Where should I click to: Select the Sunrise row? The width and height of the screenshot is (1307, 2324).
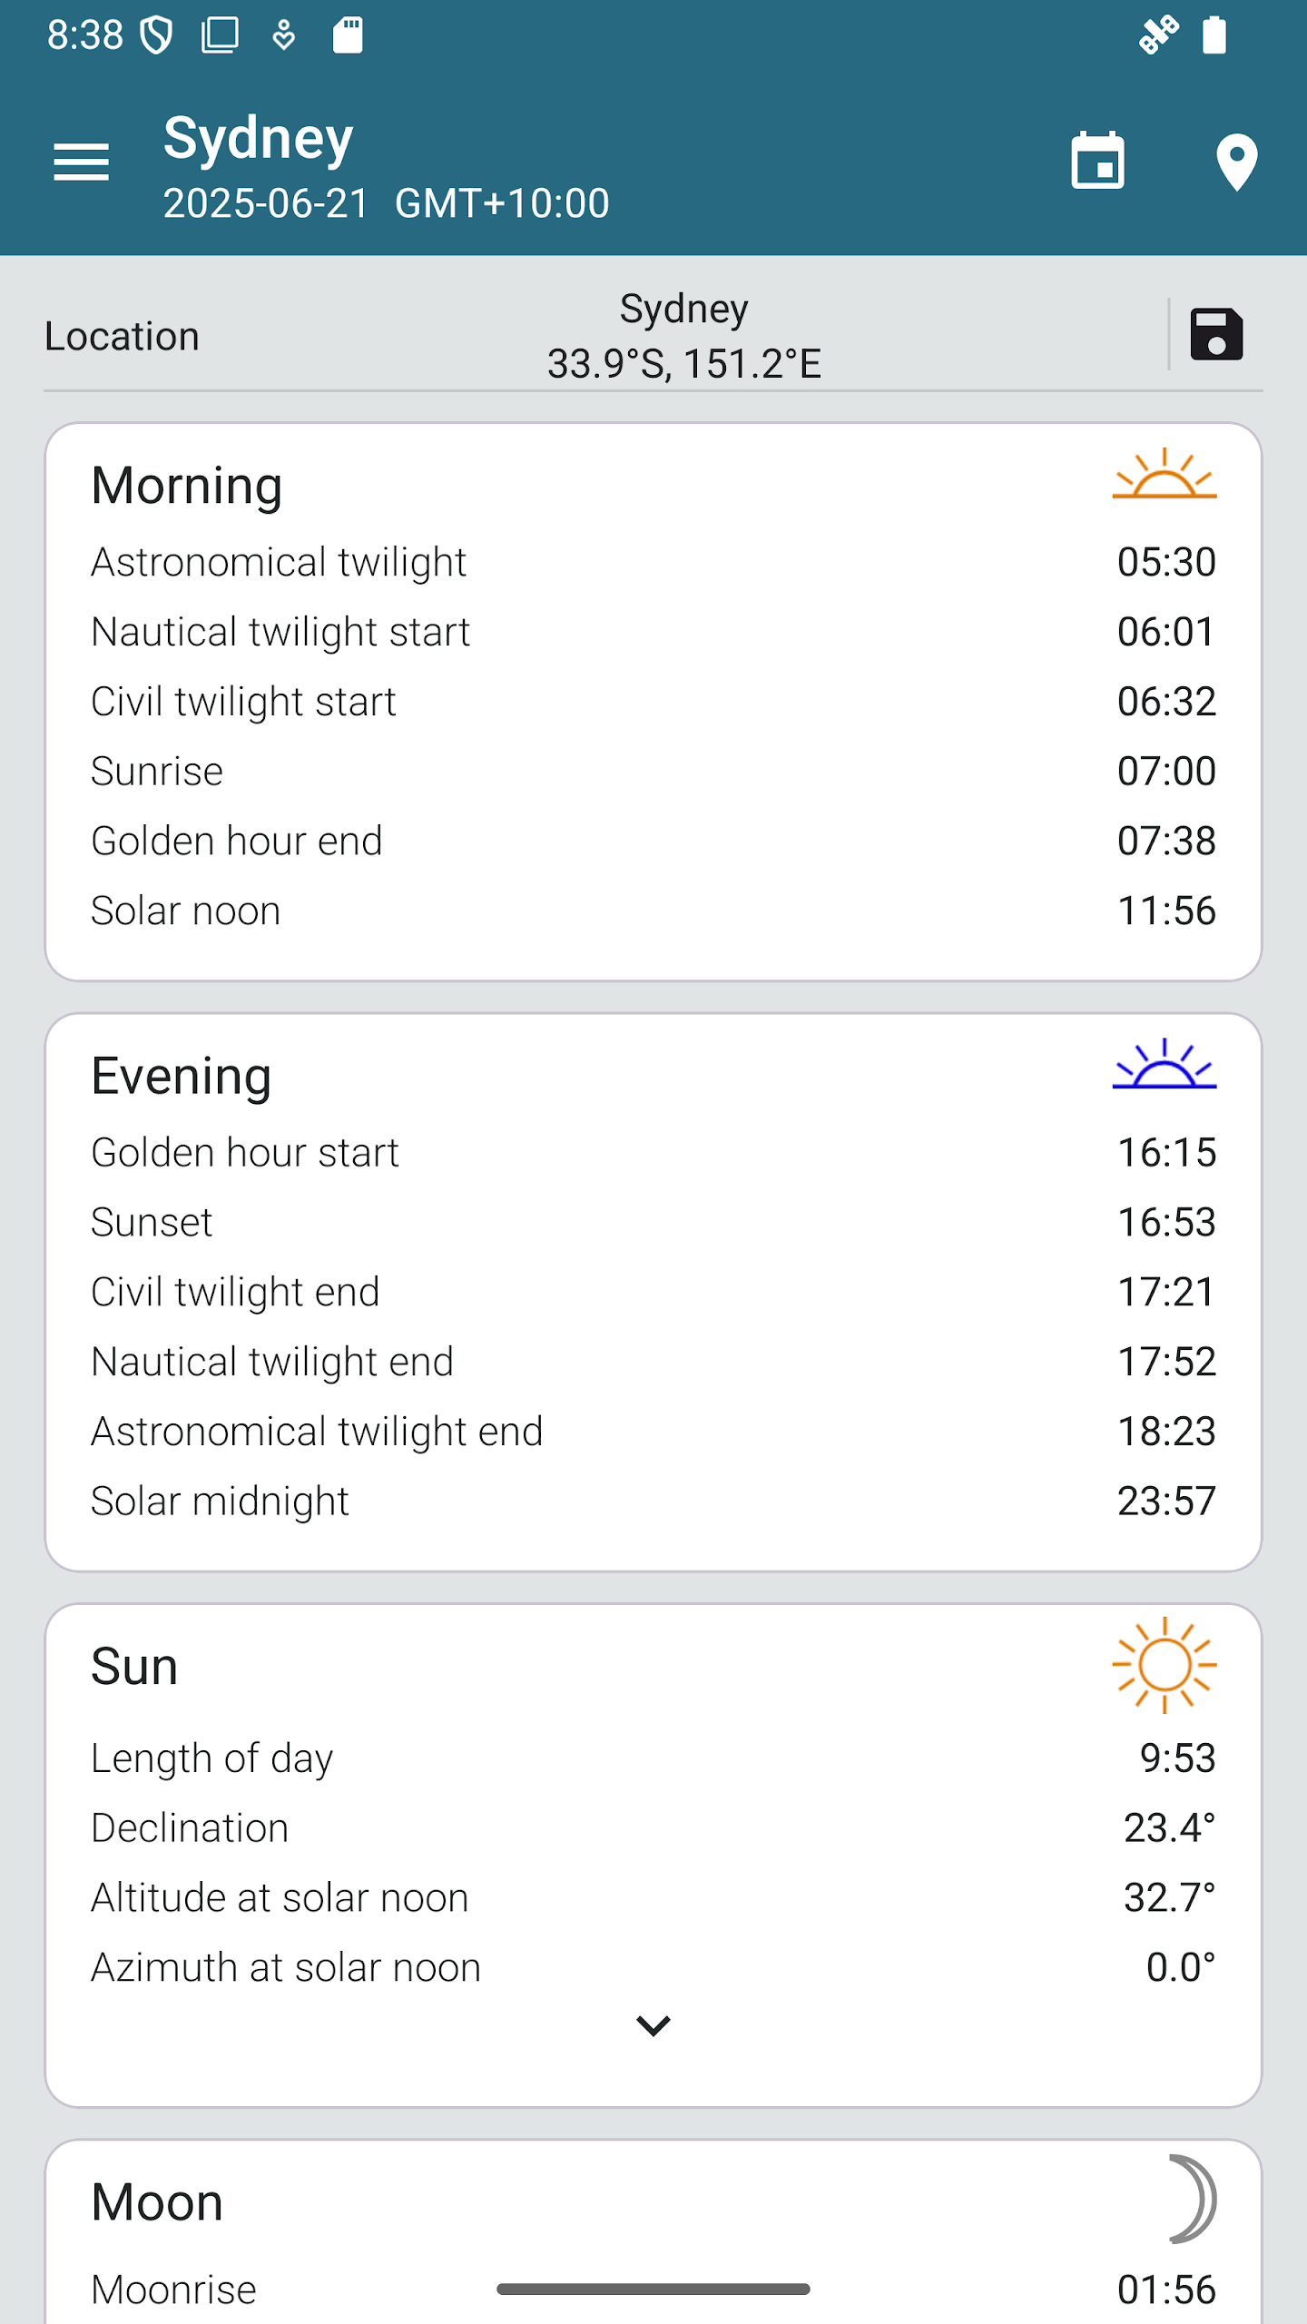(x=653, y=772)
